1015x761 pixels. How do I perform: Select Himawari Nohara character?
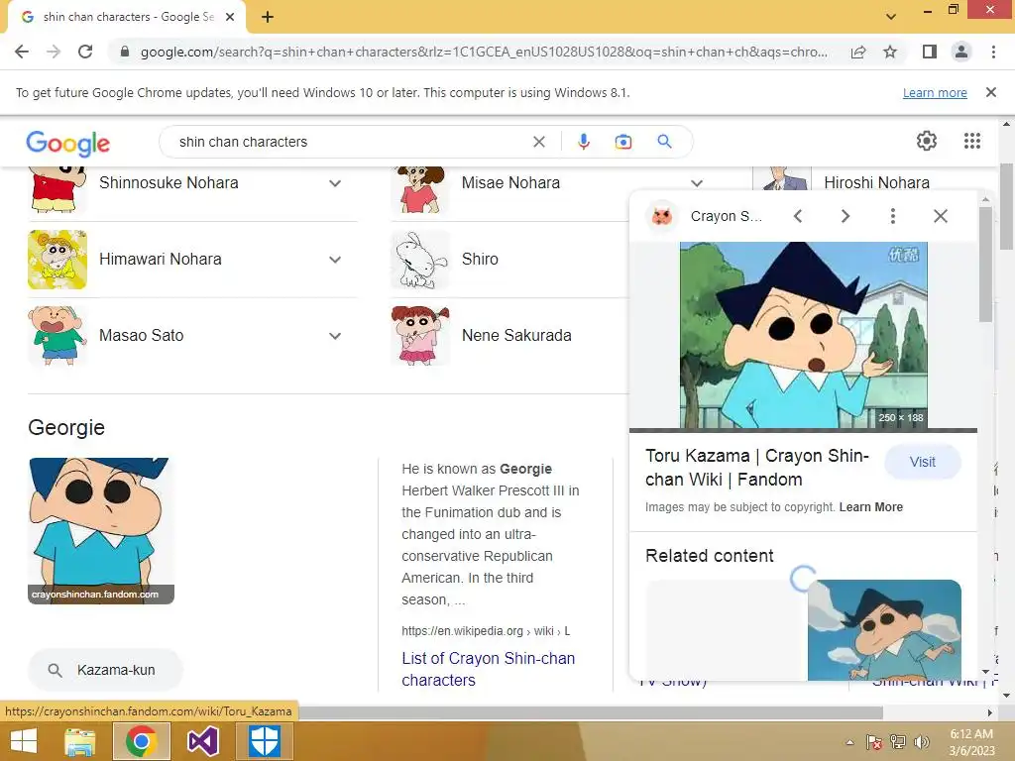160,259
